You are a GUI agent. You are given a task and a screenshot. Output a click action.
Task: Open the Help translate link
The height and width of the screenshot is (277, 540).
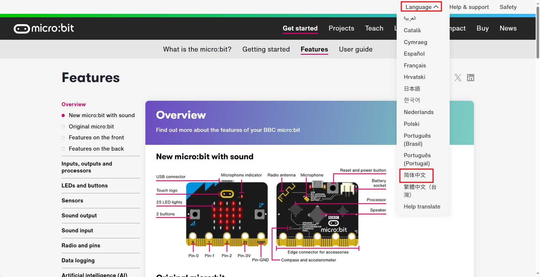[422, 206]
